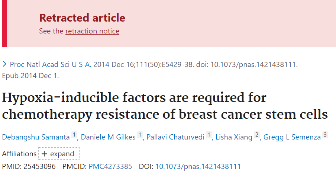Open the retraction notice link
Screen dimensions: 336x173
coord(92,31)
